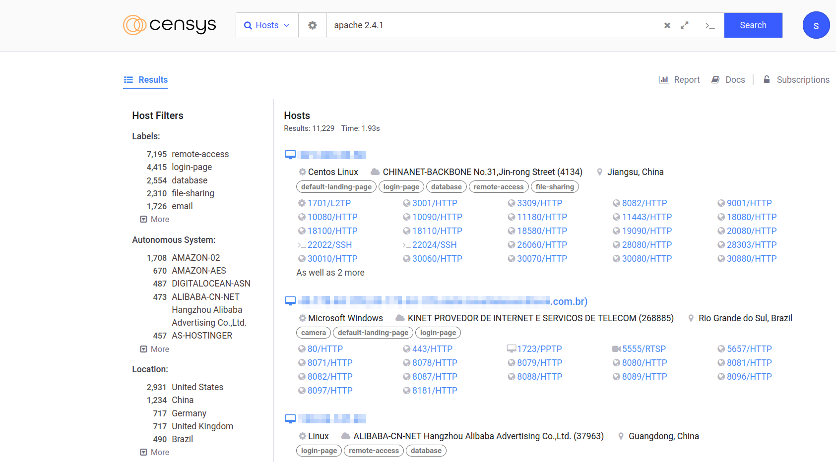Open the Hosts search type dropdown

tap(267, 25)
